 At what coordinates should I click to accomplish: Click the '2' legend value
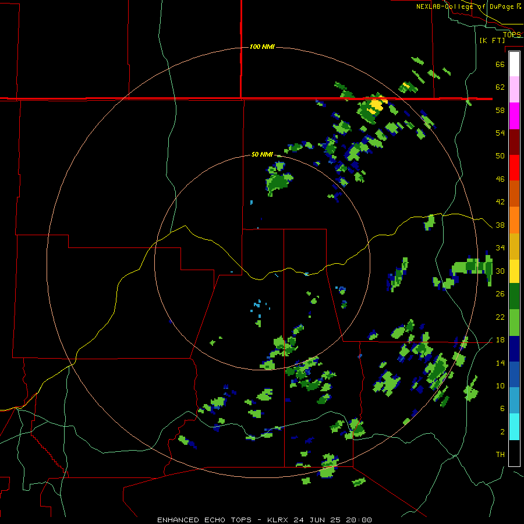pos(502,432)
